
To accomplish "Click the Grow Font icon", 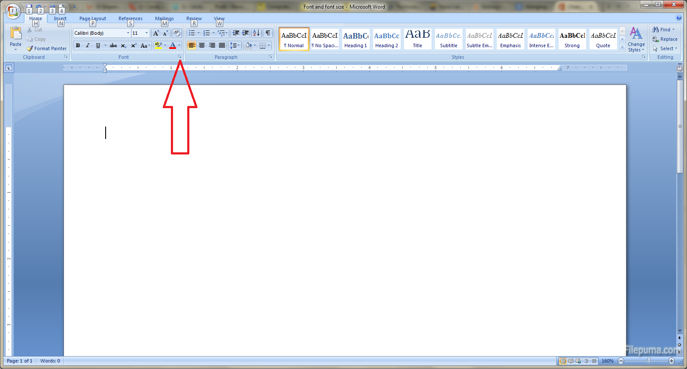I will tap(156, 33).
